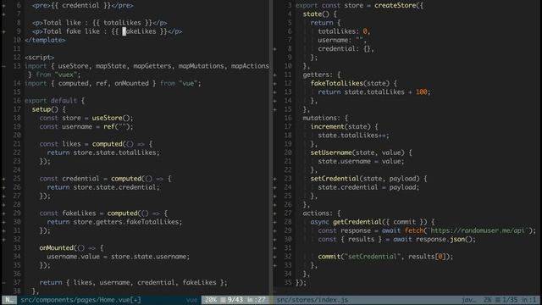Click the src/stores/index.js path in status line
The image size is (542, 305).
coord(312,300)
